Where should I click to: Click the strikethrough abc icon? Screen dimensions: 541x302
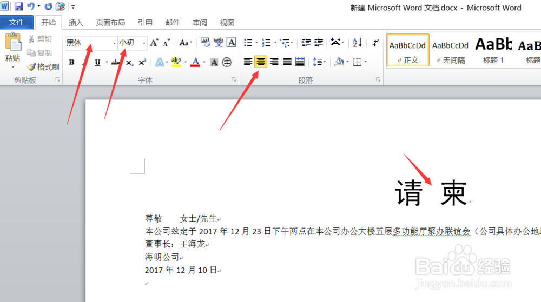tap(116, 62)
